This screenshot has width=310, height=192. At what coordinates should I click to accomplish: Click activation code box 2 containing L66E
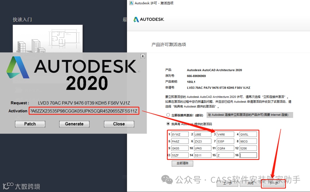[203, 134]
